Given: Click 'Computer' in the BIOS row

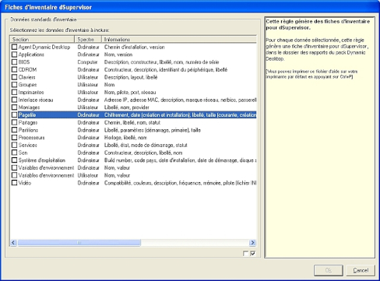Looking at the screenshot, I should click(87, 62).
